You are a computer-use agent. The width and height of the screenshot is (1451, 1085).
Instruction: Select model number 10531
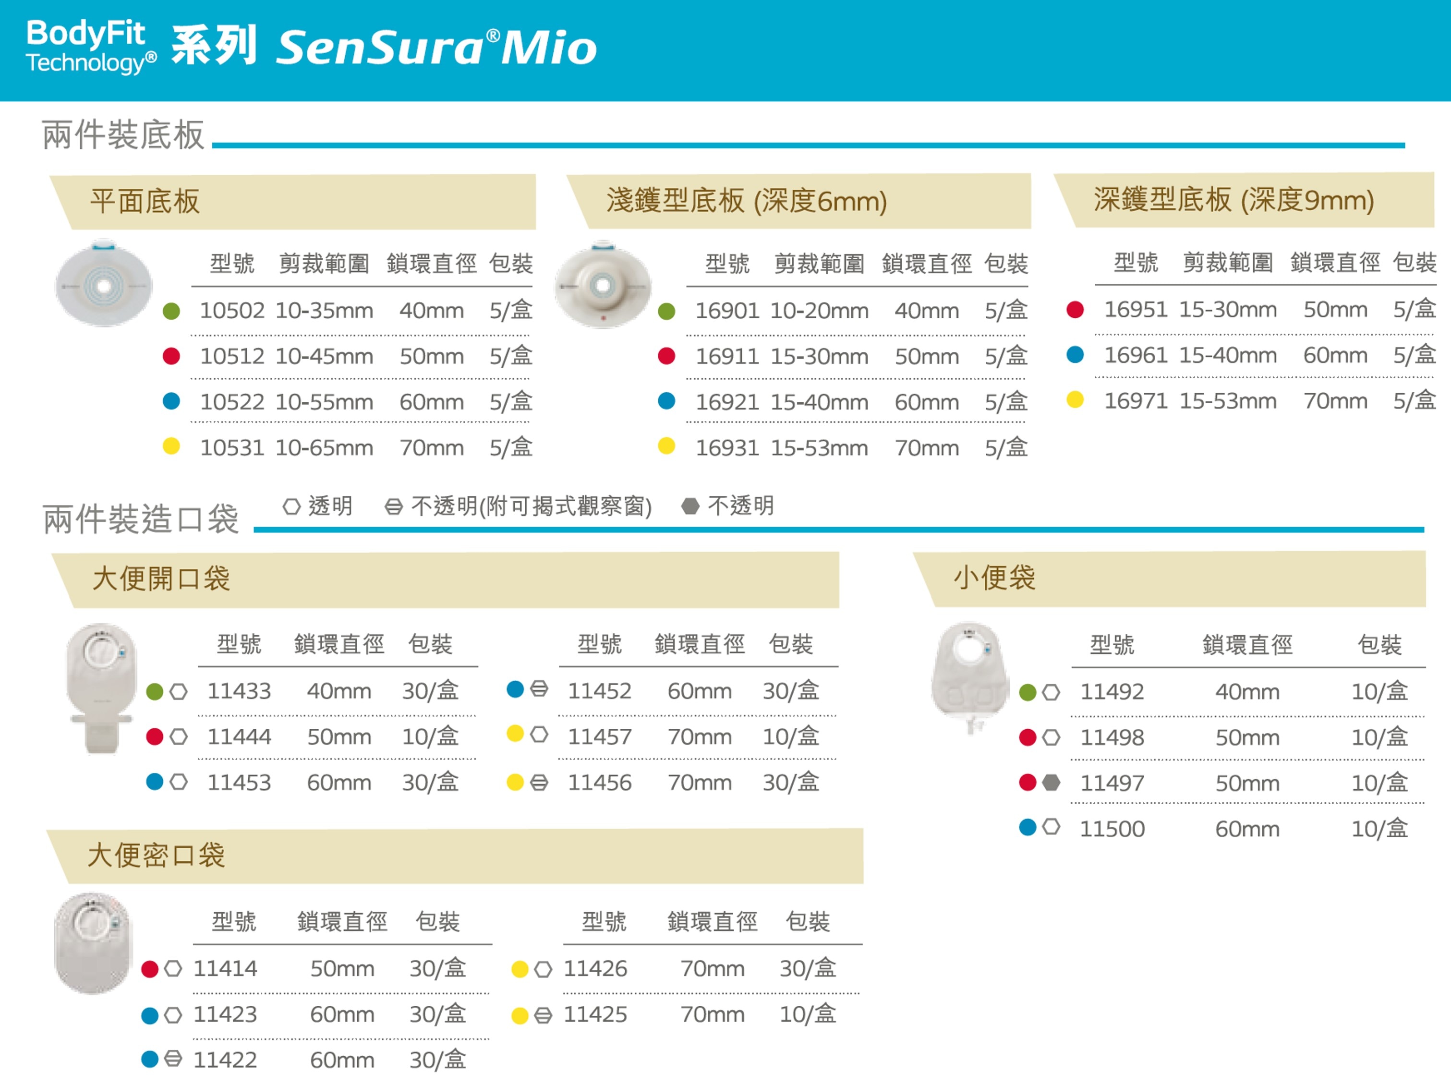coord(232,448)
